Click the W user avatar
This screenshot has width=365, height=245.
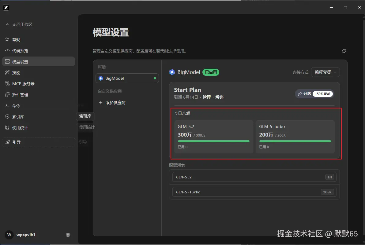pyautogui.click(x=9, y=235)
